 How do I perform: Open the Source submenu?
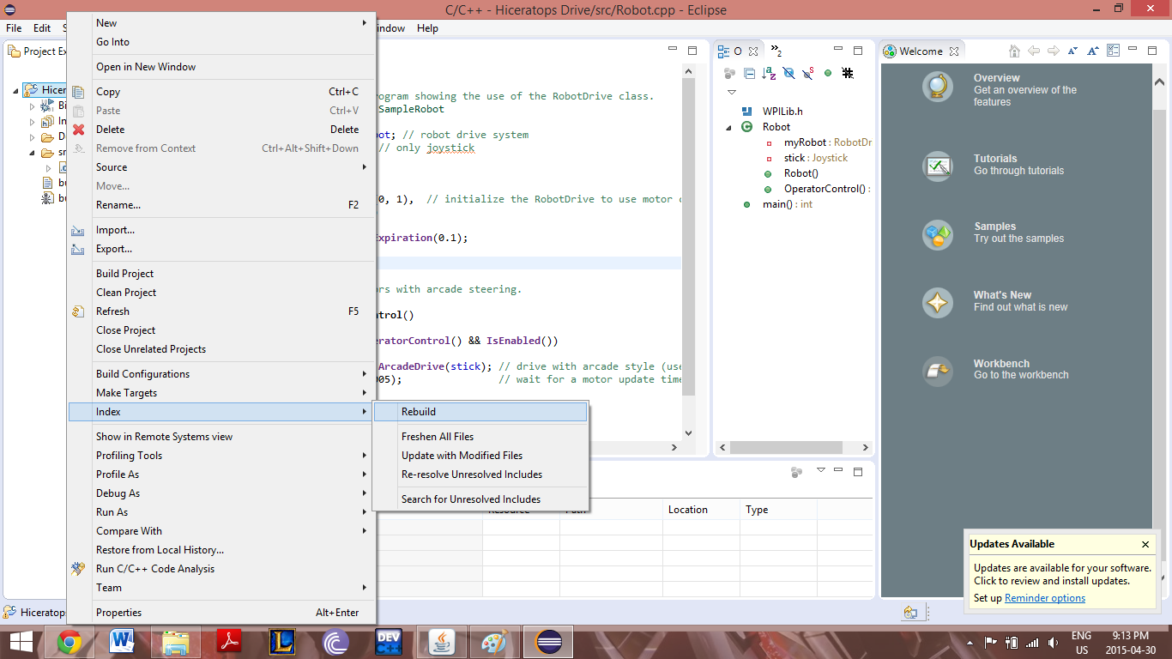pos(221,167)
